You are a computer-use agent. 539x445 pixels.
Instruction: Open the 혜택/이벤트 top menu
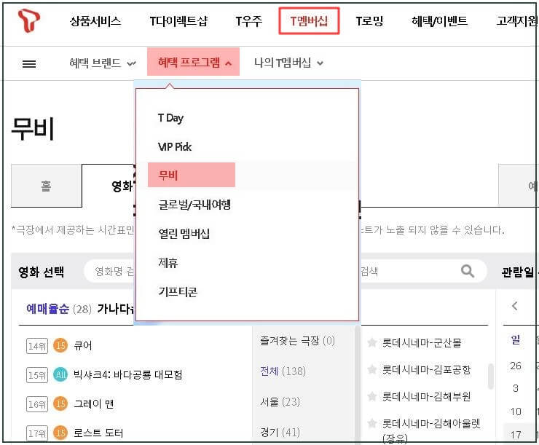[x=439, y=21]
